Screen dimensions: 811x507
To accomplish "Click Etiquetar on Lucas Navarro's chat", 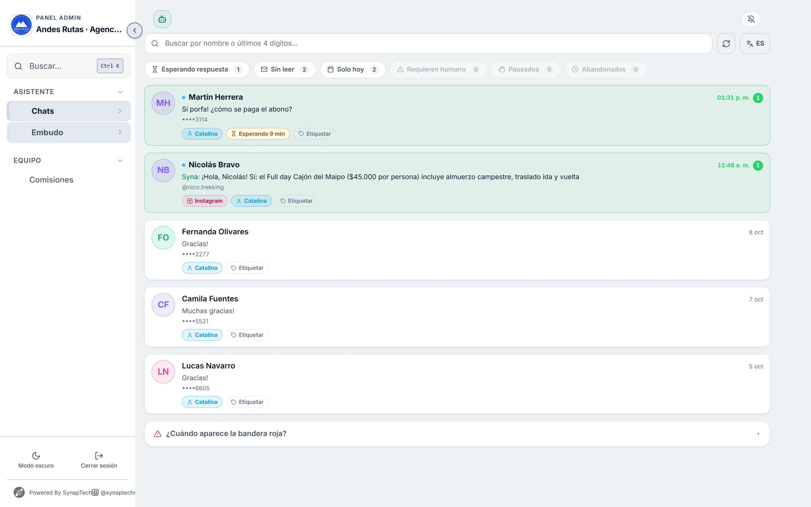I will pyautogui.click(x=247, y=402).
